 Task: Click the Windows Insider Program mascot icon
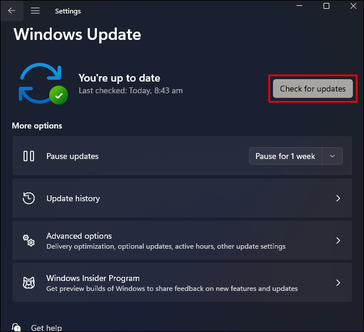(29, 283)
